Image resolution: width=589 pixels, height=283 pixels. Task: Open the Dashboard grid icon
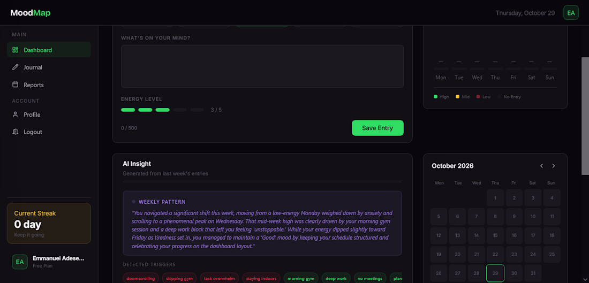16,50
